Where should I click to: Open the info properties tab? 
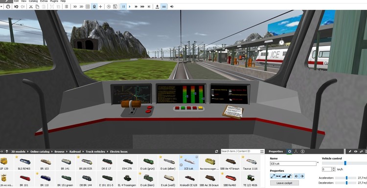(302, 151)
